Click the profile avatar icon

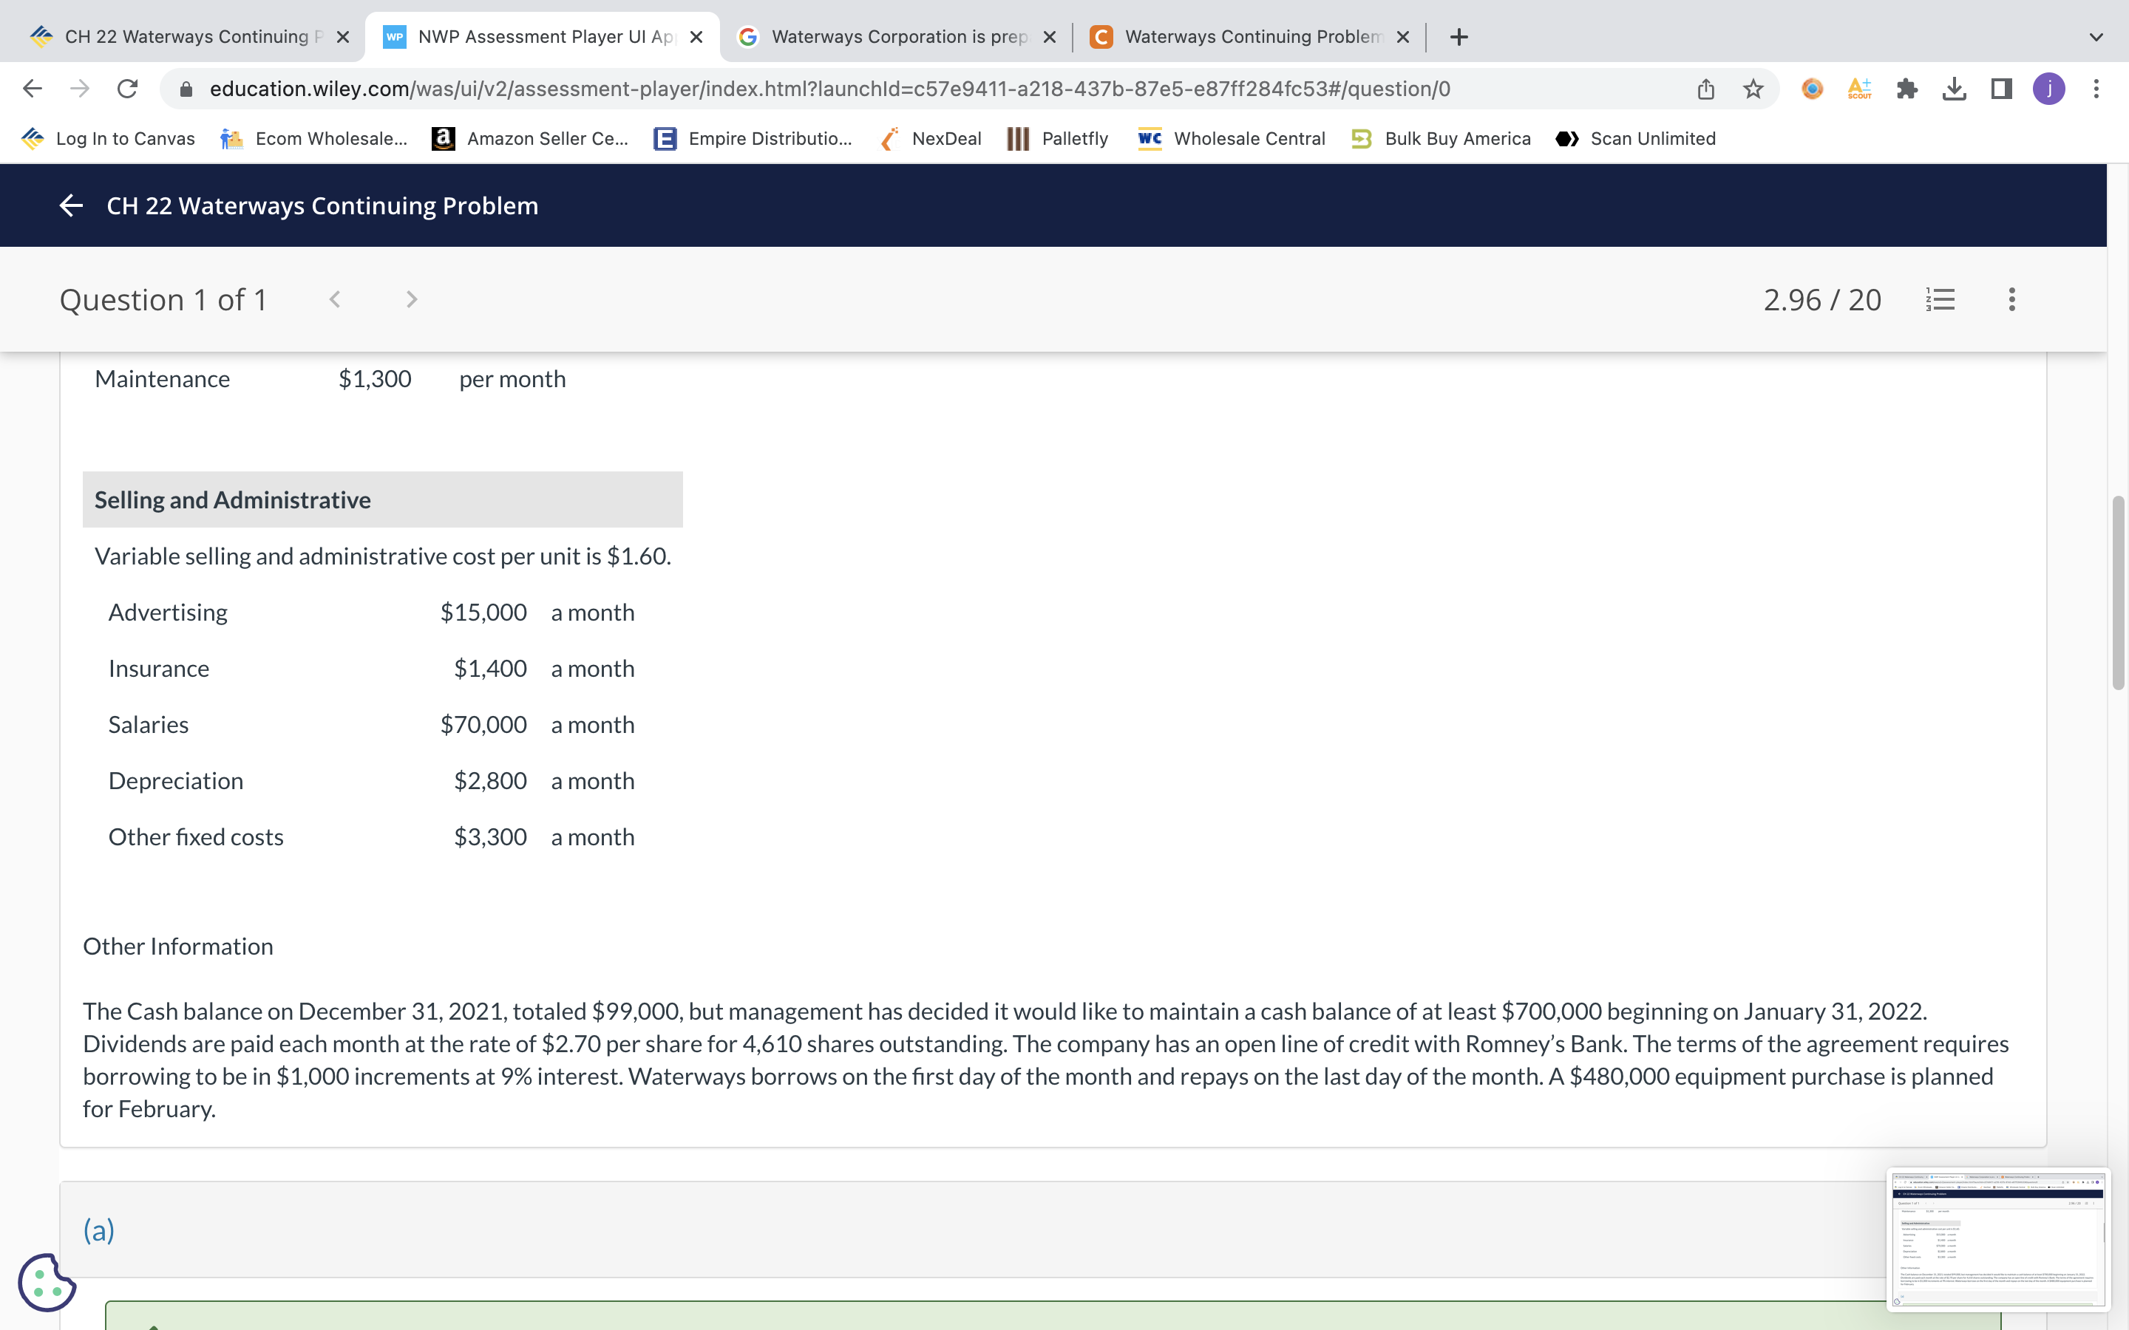tap(2050, 88)
